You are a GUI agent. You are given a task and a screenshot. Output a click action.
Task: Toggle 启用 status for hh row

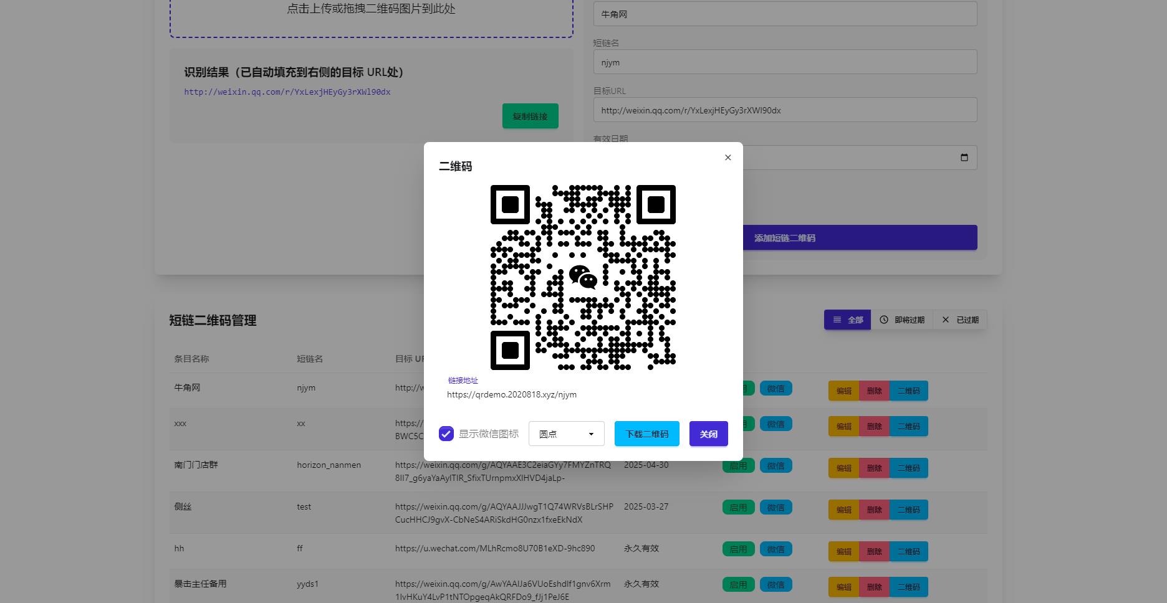(738, 549)
